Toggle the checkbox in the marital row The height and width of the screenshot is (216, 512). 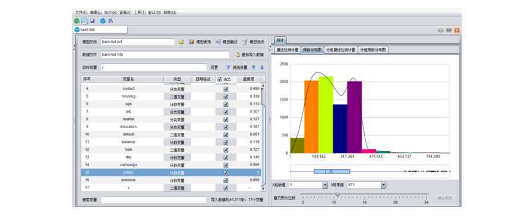tap(226, 119)
